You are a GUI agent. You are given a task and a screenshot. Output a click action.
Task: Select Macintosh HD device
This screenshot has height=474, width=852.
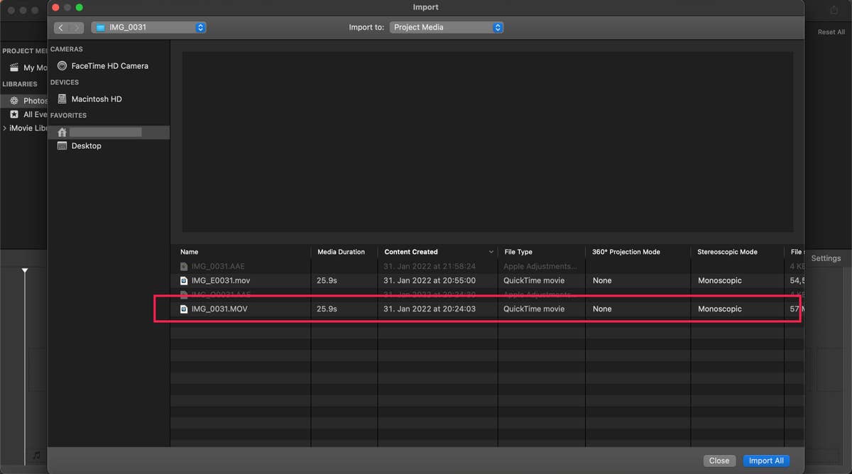click(x=96, y=99)
